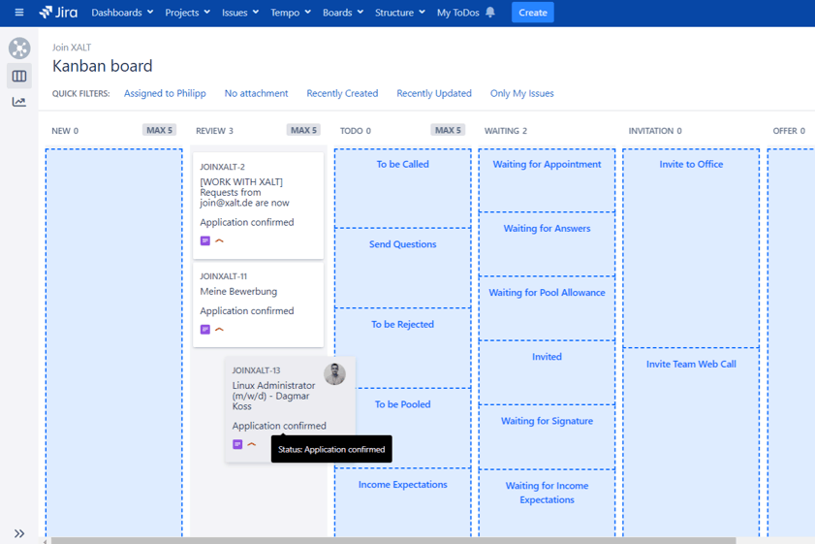This screenshot has width=815, height=544.
Task: Click the MAX 5 badge in NEW column
Action: (x=159, y=130)
